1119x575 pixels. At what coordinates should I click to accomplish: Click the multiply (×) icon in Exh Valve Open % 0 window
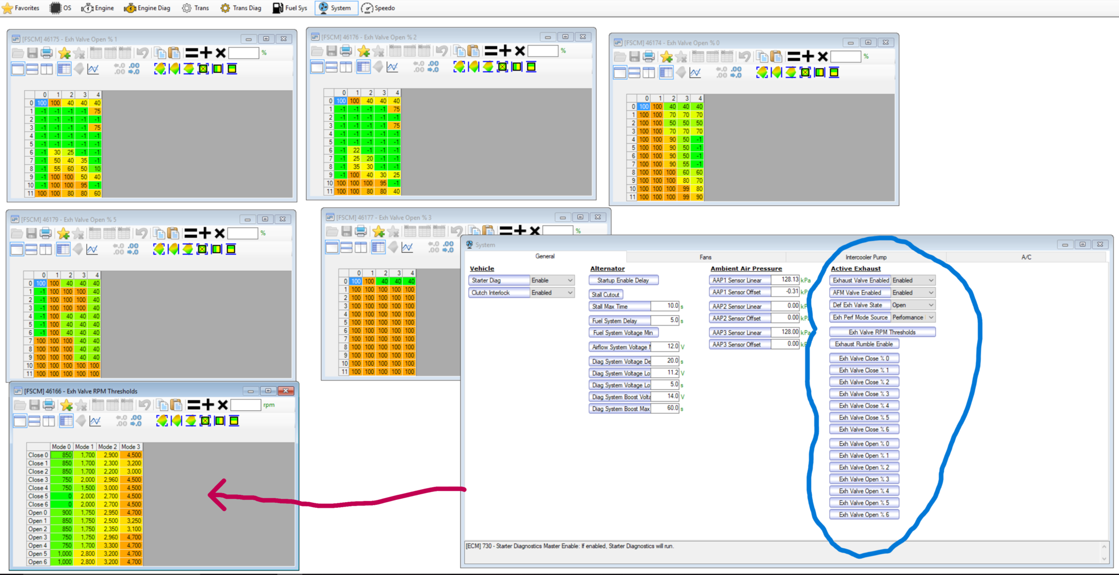pyautogui.click(x=822, y=57)
